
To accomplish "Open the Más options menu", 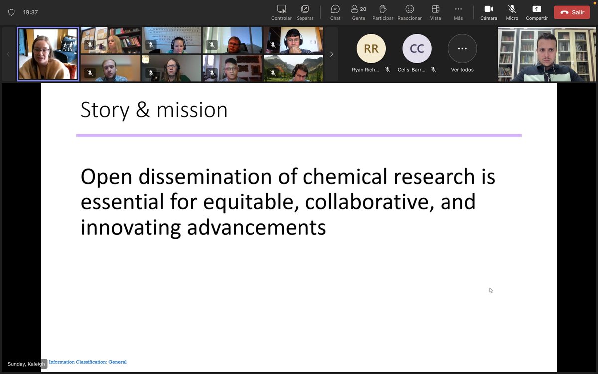I will pyautogui.click(x=458, y=12).
